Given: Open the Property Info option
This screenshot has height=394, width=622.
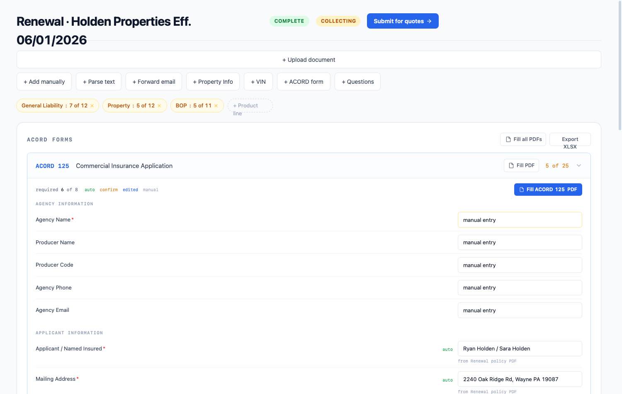Looking at the screenshot, I should tap(213, 82).
